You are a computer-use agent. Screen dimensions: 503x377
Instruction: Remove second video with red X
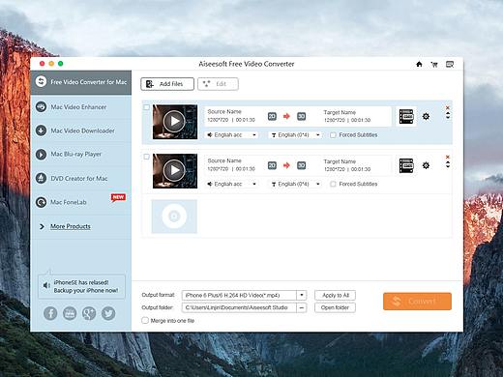coord(448,157)
